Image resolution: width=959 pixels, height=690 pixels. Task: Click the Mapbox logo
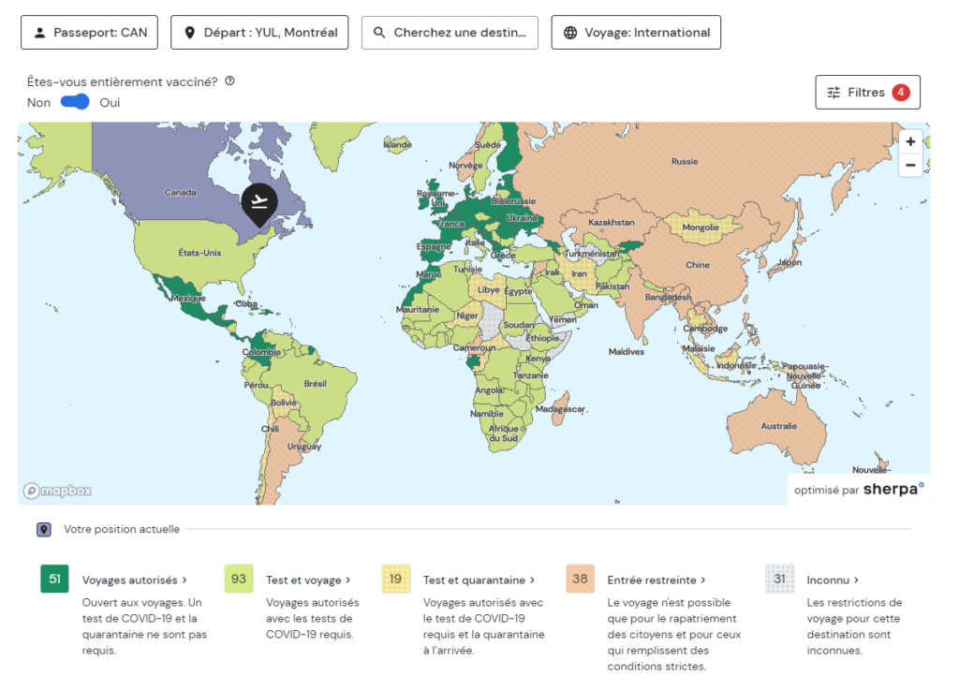(58, 491)
